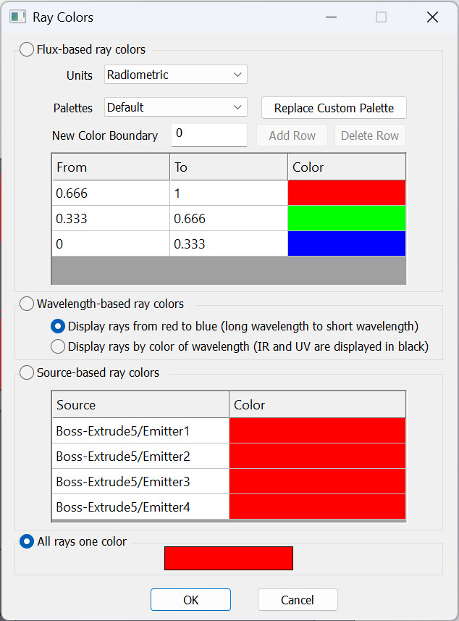The height and width of the screenshot is (621, 459).
Task: Click Cancel to dismiss the dialog
Action: point(297,599)
